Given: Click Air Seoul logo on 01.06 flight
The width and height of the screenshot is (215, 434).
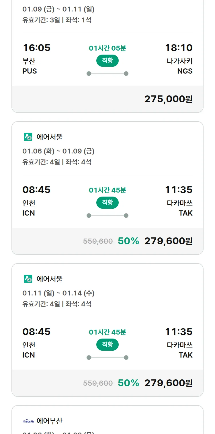Looking at the screenshot, I should 28,137.
